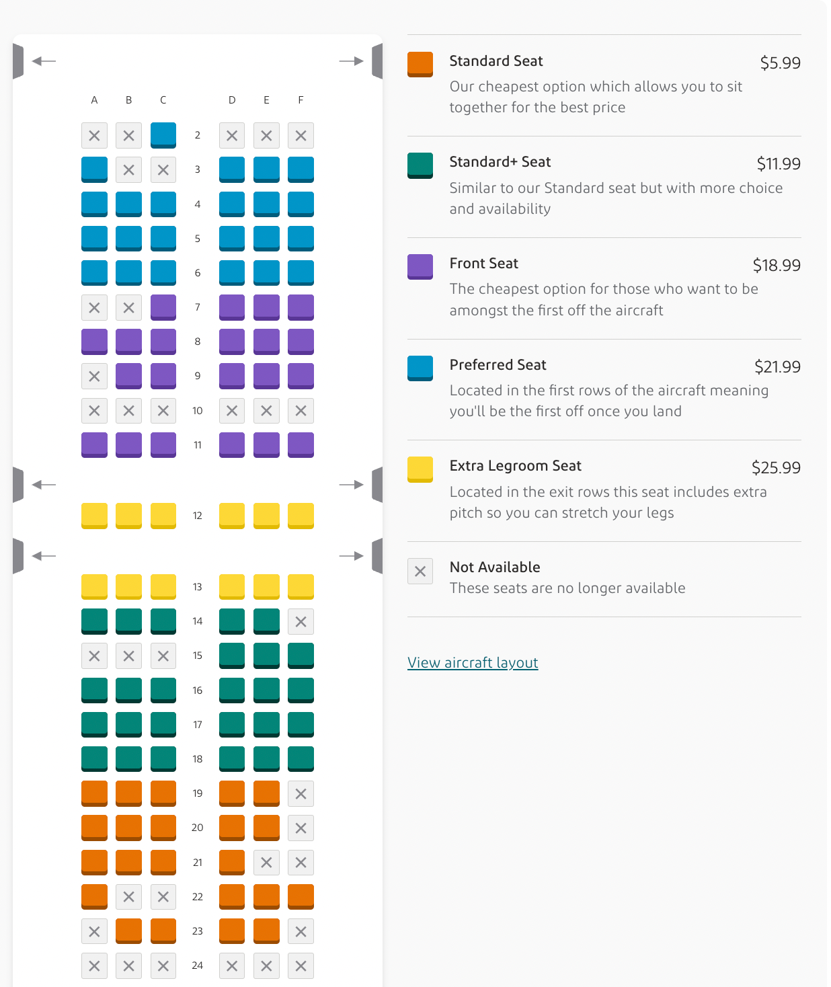Pick extra legroom seat 12A

pos(94,515)
